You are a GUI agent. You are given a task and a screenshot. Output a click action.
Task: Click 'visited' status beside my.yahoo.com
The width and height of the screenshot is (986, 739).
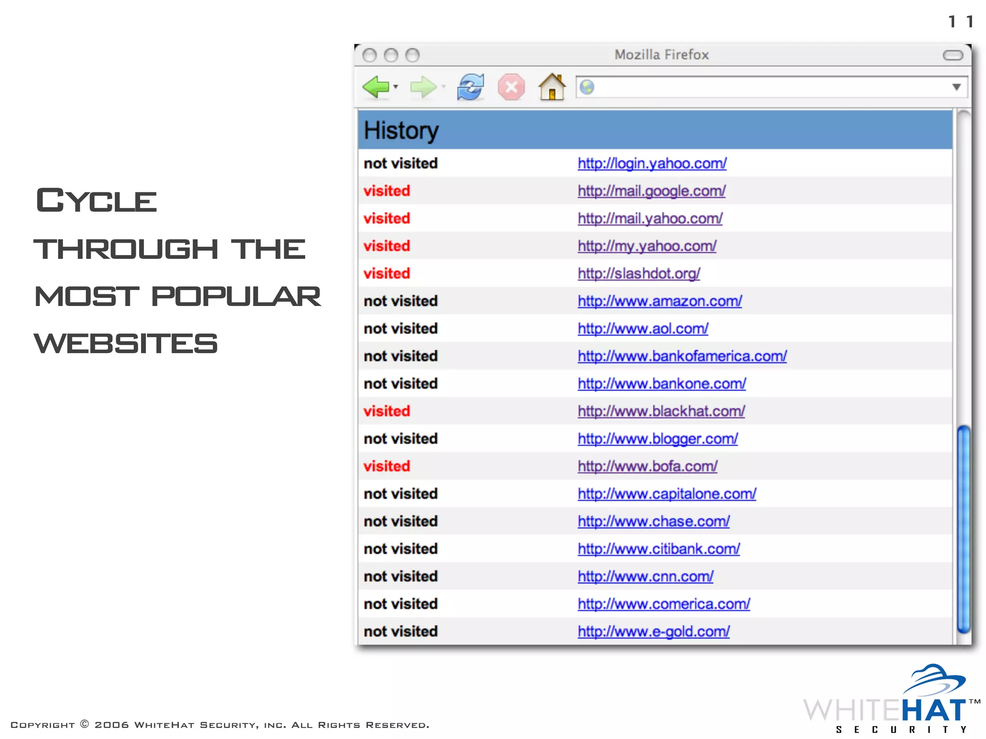(x=387, y=246)
